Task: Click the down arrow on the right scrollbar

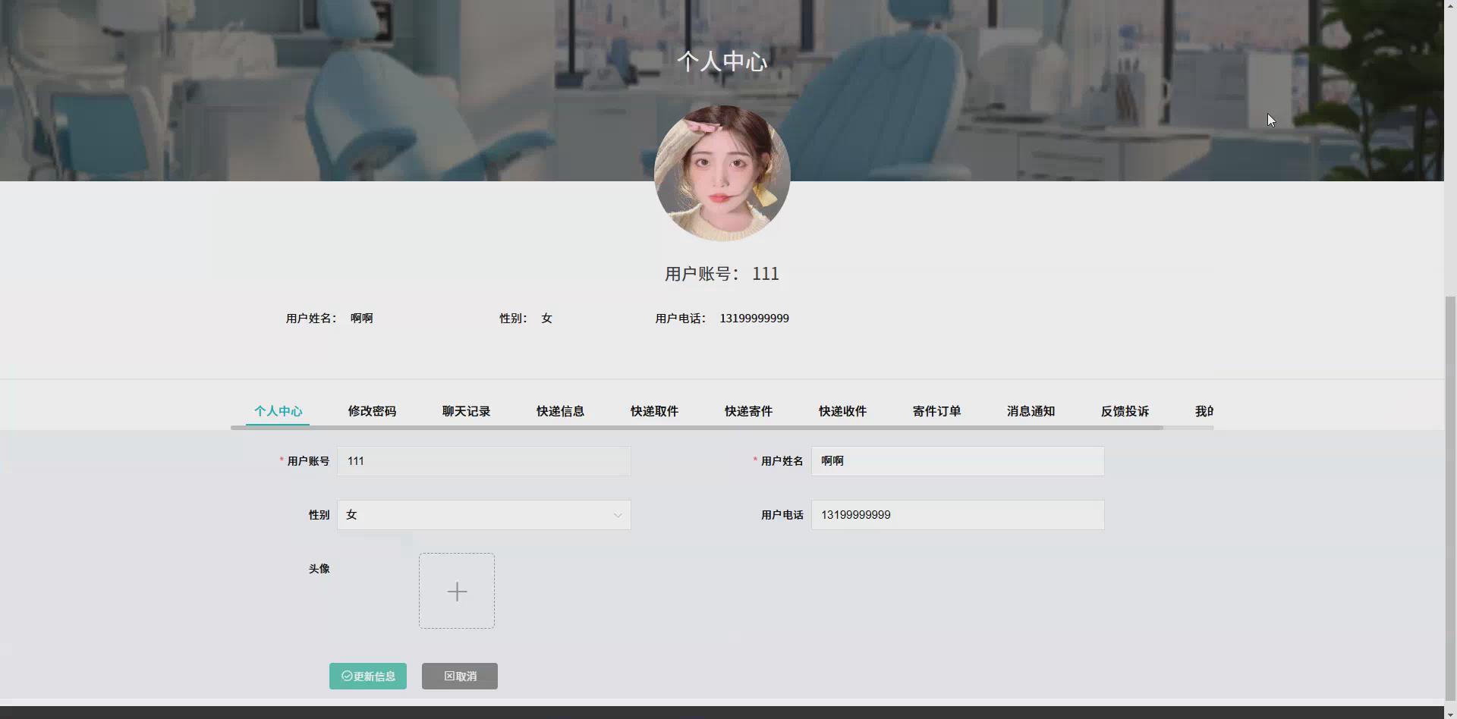Action: pos(1452,713)
